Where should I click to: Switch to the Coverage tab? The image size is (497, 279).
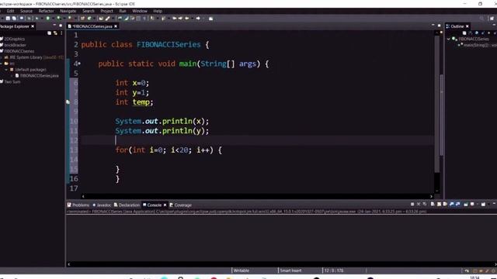[181, 205]
